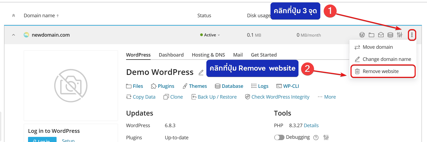
Task: Switch to the WordPress tab
Action: [x=138, y=55]
